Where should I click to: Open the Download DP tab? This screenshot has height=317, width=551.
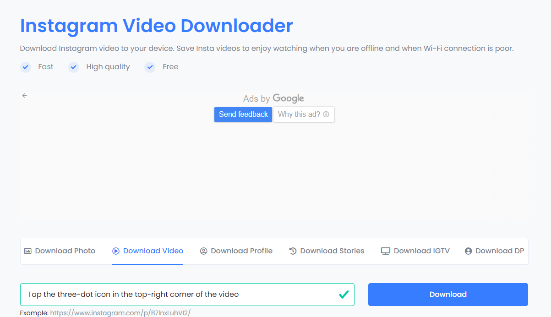(494, 251)
